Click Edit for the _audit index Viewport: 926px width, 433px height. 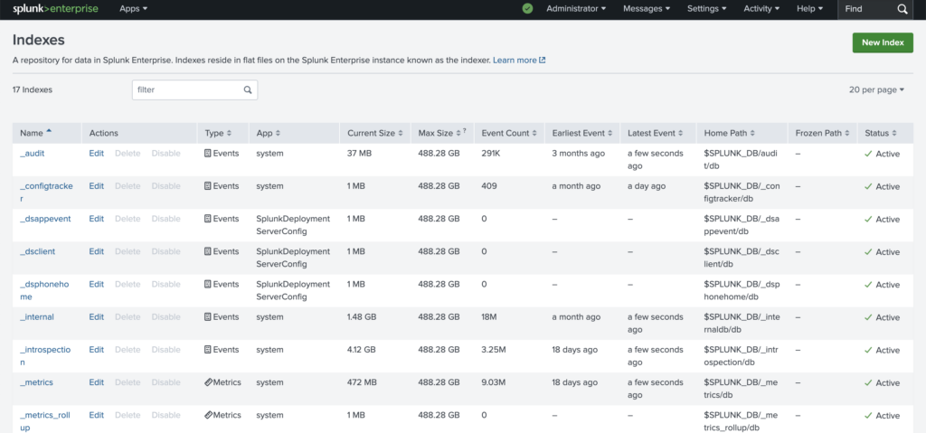tap(96, 154)
